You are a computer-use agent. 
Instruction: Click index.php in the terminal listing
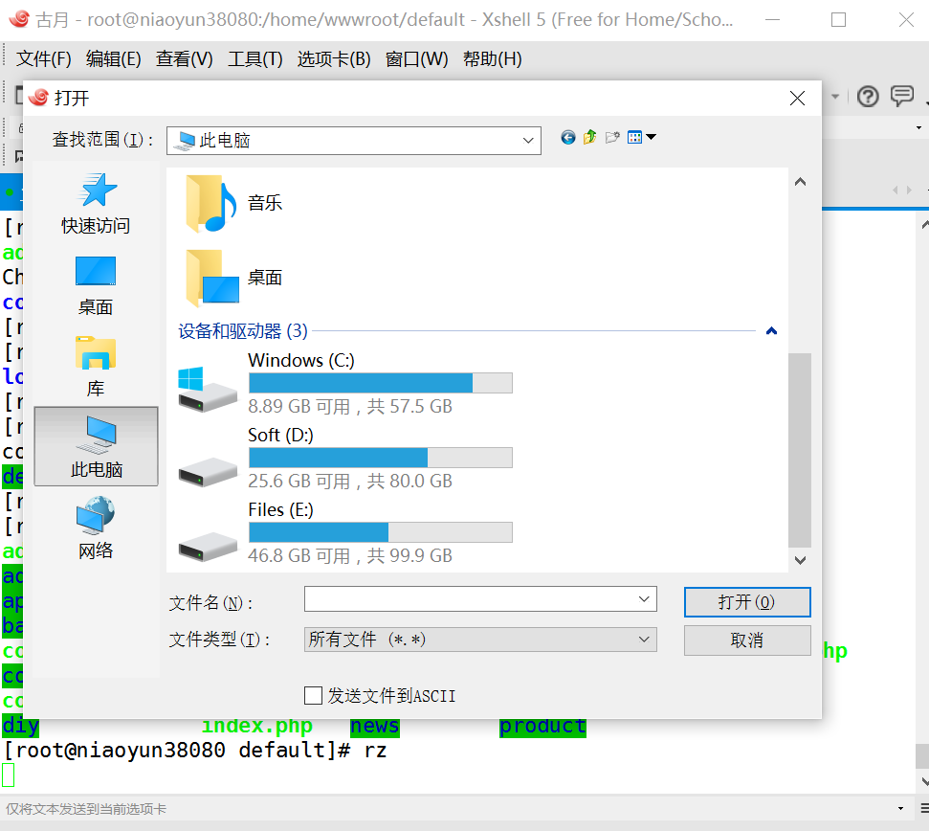tap(257, 726)
